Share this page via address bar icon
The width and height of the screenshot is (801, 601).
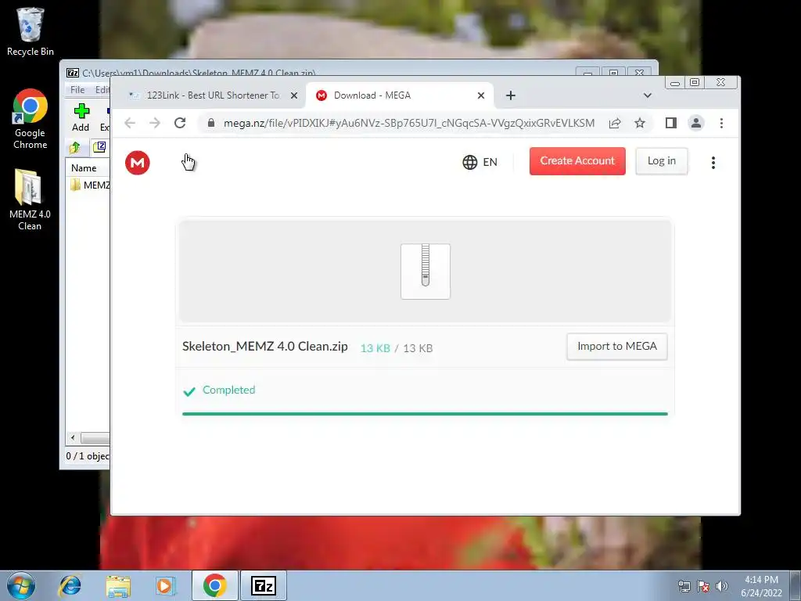point(615,123)
